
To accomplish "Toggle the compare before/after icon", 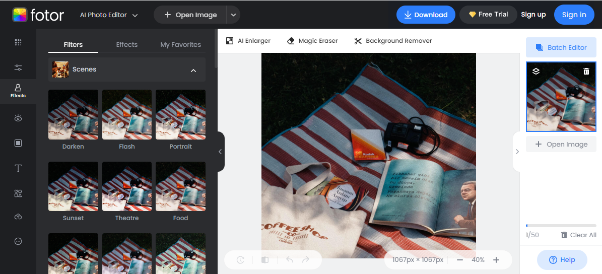I will click(x=265, y=260).
